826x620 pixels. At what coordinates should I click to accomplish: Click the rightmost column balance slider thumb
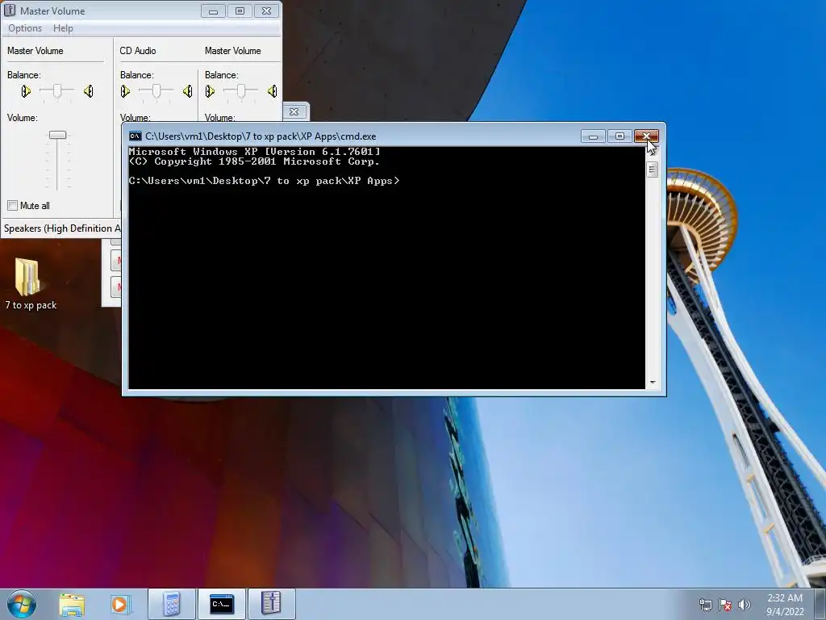240,91
